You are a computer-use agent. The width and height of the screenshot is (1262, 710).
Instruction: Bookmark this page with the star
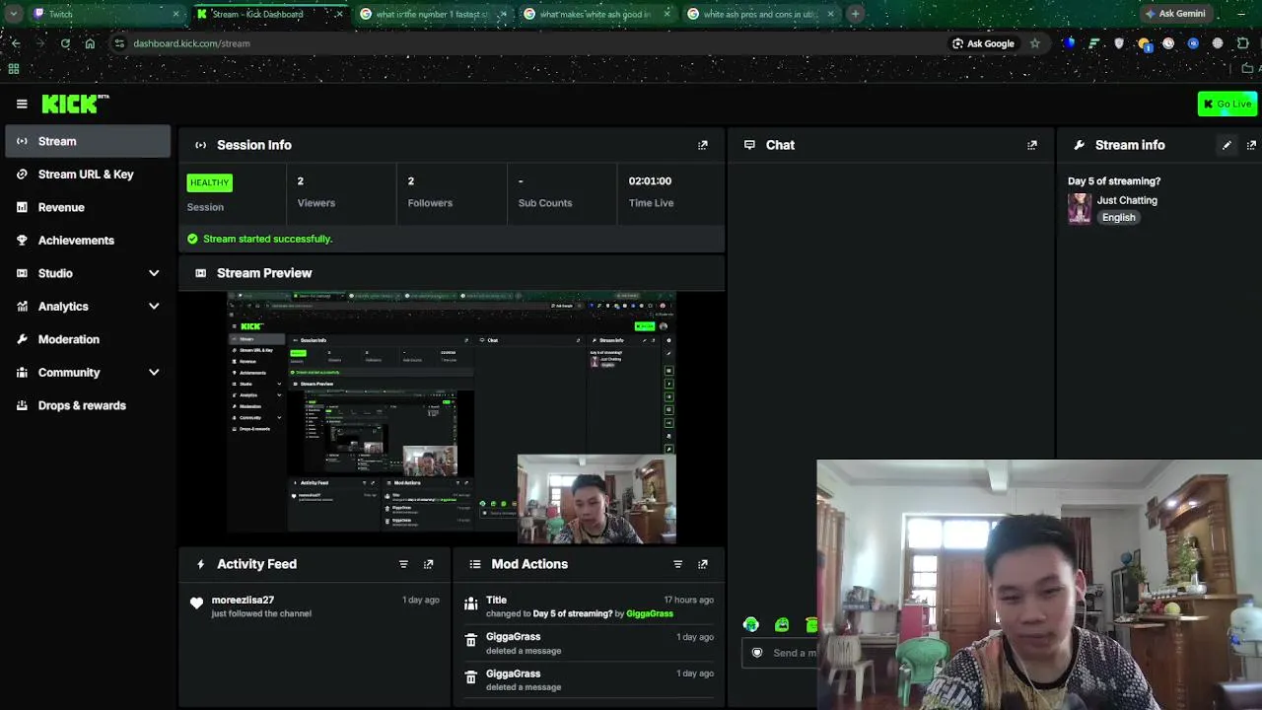(1034, 43)
